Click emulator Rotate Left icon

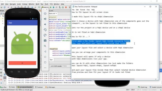pos(45,30)
